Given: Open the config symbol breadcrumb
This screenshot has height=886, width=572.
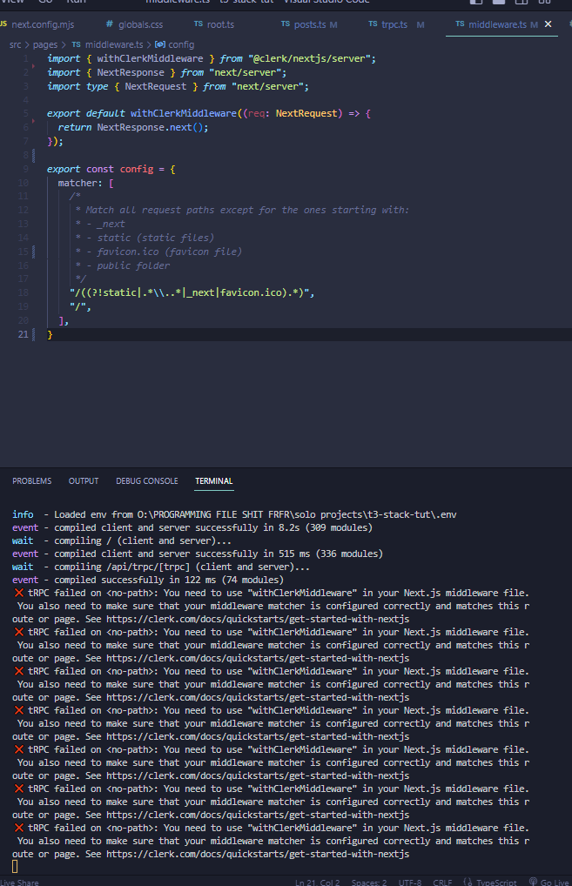Looking at the screenshot, I should pyautogui.click(x=175, y=44).
